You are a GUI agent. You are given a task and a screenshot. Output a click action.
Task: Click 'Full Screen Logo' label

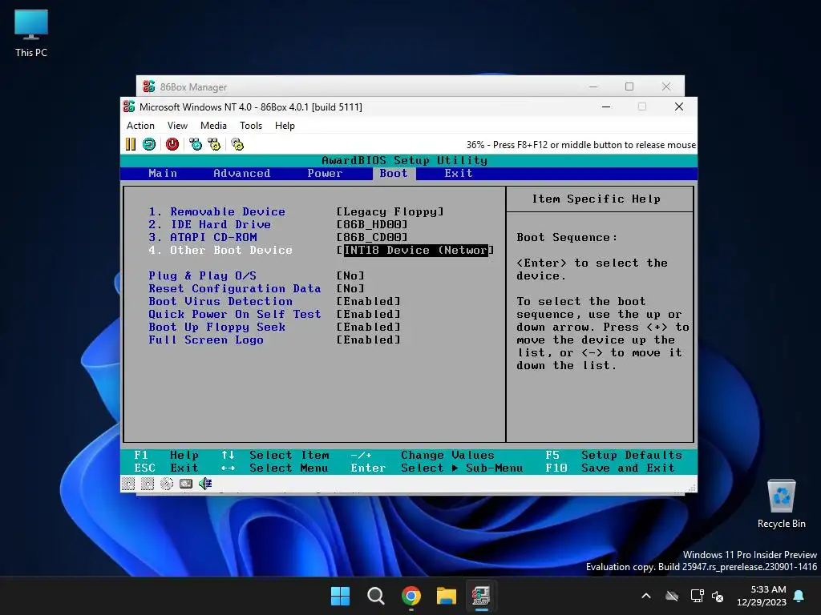click(x=206, y=340)
